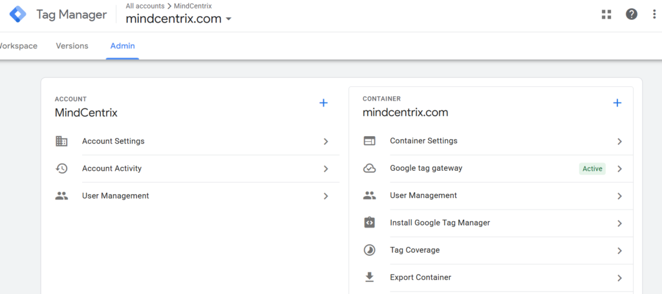Click the mindcentrix.com container name heading
This screenshot has width=662, height=294.
405,113
